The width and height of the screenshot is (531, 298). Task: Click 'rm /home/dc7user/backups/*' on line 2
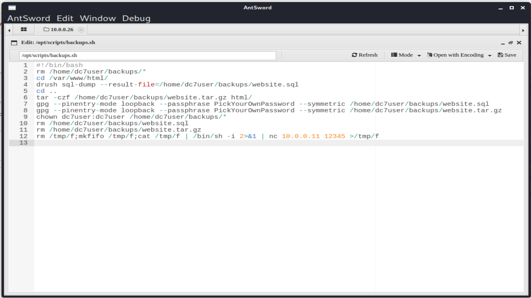coord(91,72)
